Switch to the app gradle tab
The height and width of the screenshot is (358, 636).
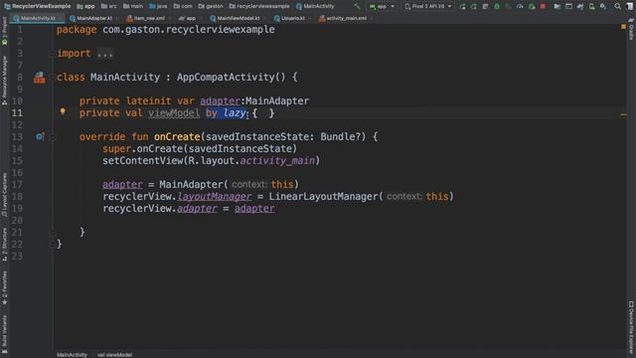tap(189, 18)
